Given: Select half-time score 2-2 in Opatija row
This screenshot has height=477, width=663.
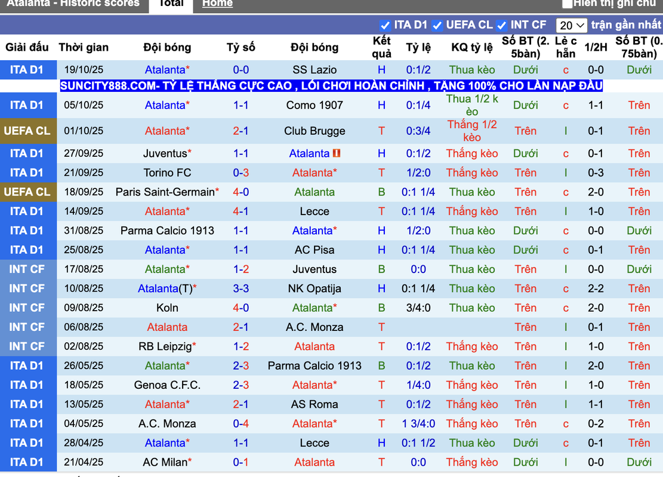Looking at the screenshot, I should point(596,289).
